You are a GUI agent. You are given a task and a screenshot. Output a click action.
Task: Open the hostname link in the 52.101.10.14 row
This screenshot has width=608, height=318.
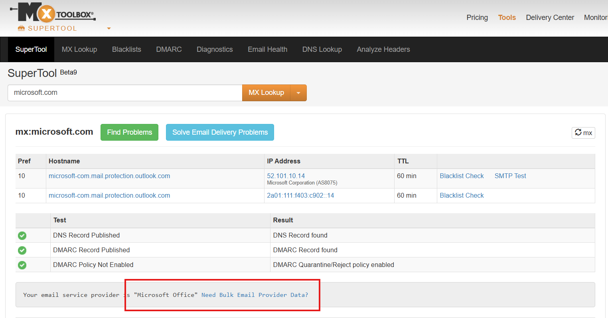point(109,176)
